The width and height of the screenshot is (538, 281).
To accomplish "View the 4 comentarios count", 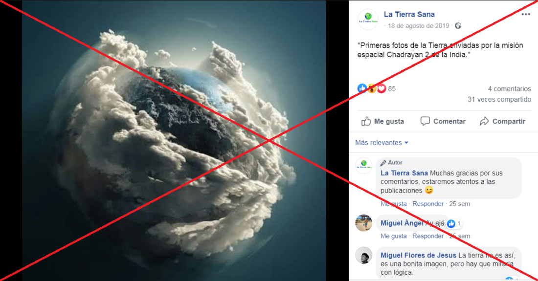I will click(x=510, y=89).
